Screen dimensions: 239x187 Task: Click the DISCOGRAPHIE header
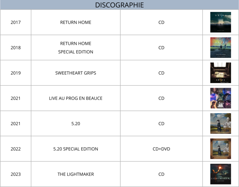(119, 5)
